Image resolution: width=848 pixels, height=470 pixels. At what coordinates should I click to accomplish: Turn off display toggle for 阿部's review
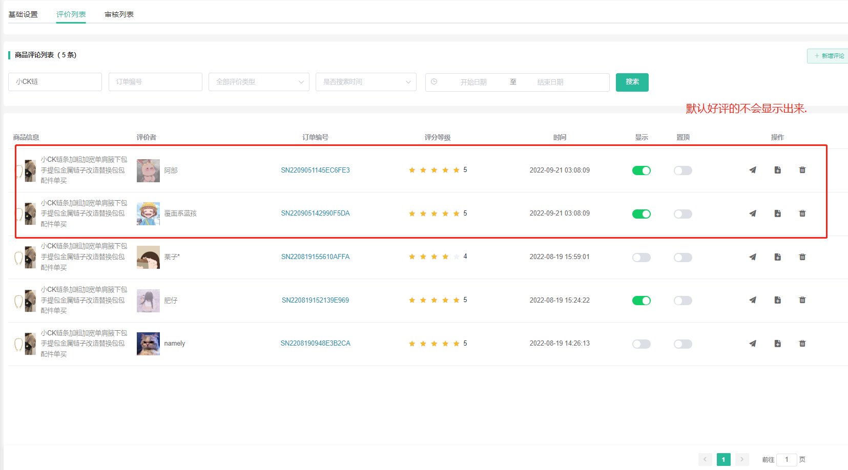(x=641, y=170)
